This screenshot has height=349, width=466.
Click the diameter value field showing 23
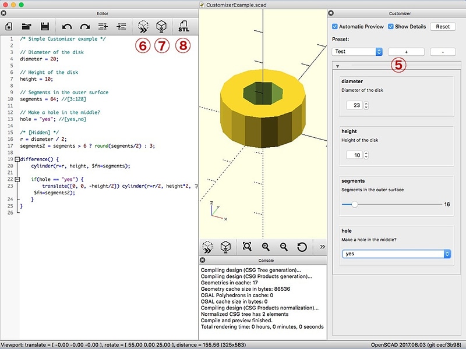pos(354,105)
